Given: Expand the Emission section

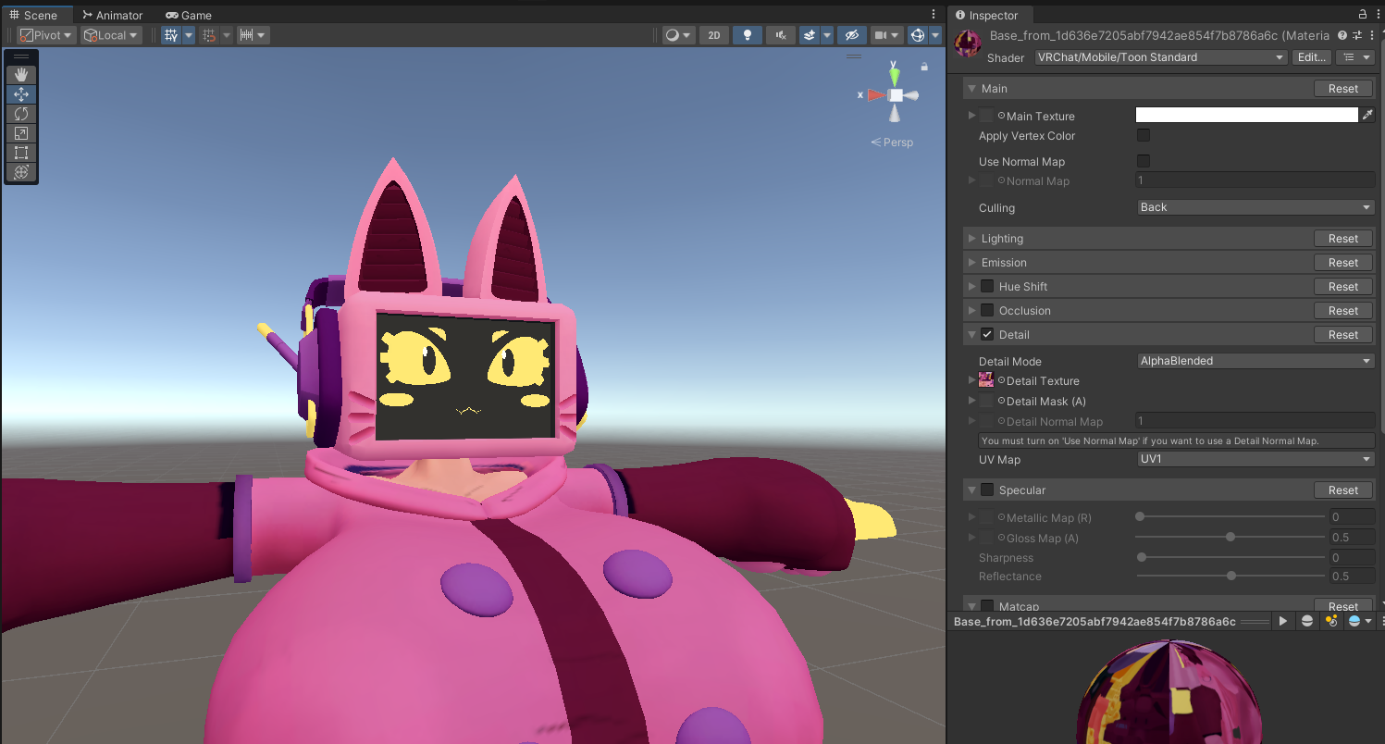Looking at the screenshot, I should (x=972, y=263).
